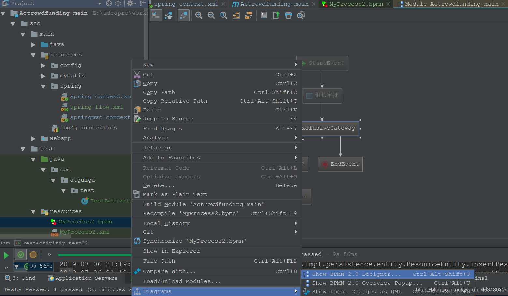Viewport: 508px width, 296px height.
Task: Expand hidden run toolbar buttons chevron
Action: 49,254
